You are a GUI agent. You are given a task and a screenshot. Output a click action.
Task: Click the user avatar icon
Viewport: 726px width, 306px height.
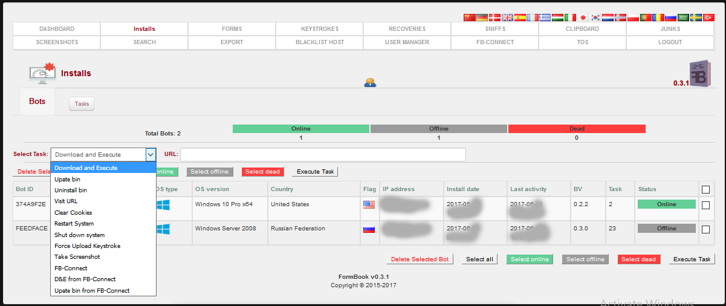(370, 82)
